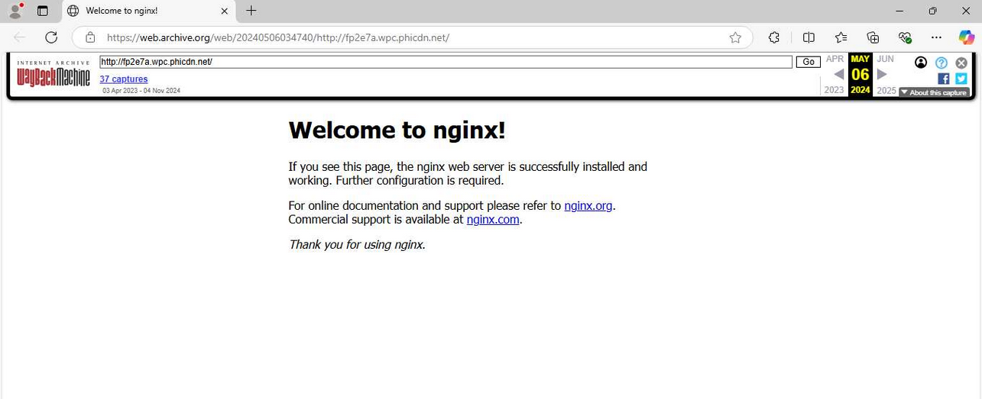Bookmark this page with star icon
Viewport: 982px width, 399px height.
click(735, 37)
